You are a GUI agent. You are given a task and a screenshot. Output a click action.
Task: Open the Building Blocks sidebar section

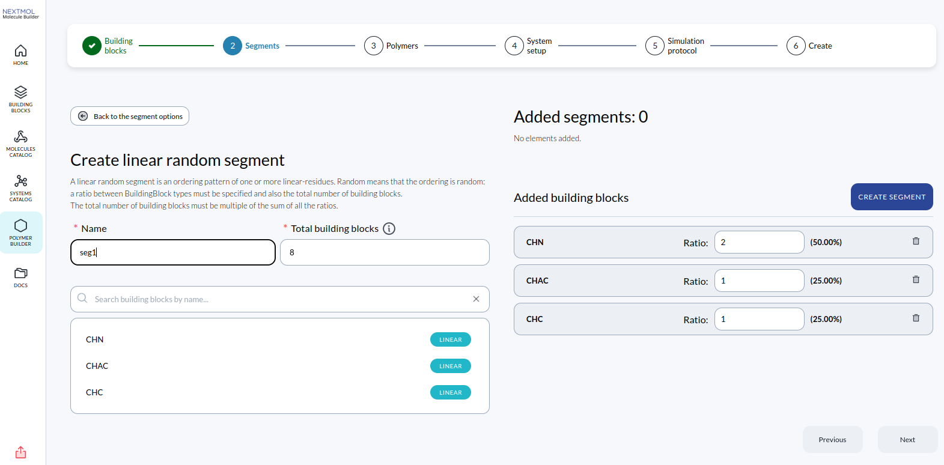pos(20,99)
